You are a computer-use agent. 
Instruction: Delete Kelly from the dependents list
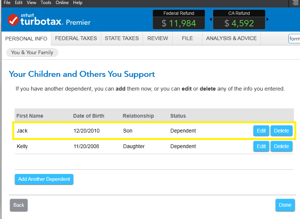(281, 146)
